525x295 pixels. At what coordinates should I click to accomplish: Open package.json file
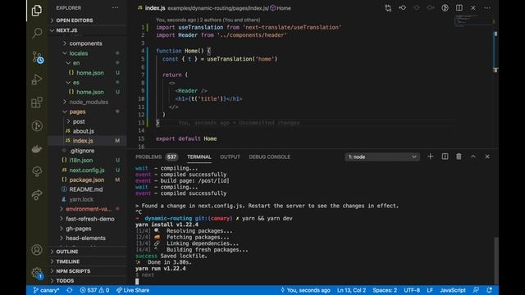[88, 179]
